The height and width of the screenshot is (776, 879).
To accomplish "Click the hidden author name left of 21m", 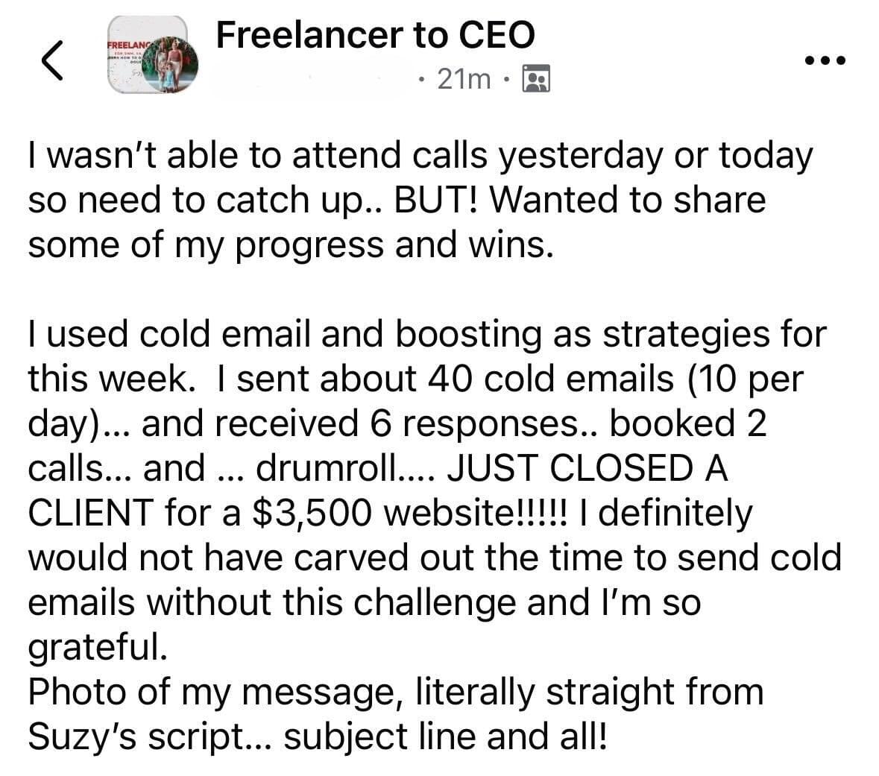I will point(313,78).
